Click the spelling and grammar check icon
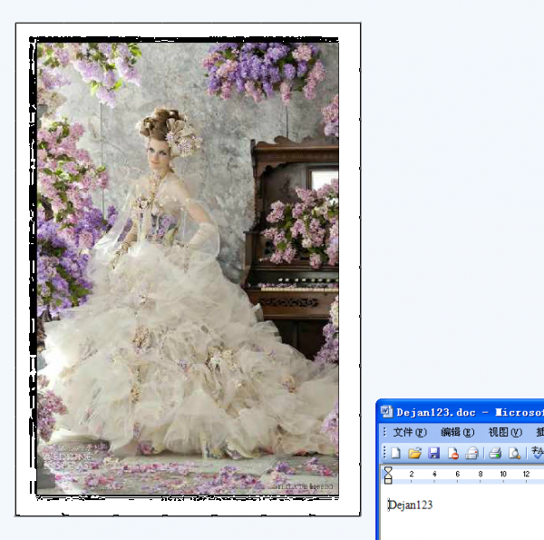 (538, 453)
